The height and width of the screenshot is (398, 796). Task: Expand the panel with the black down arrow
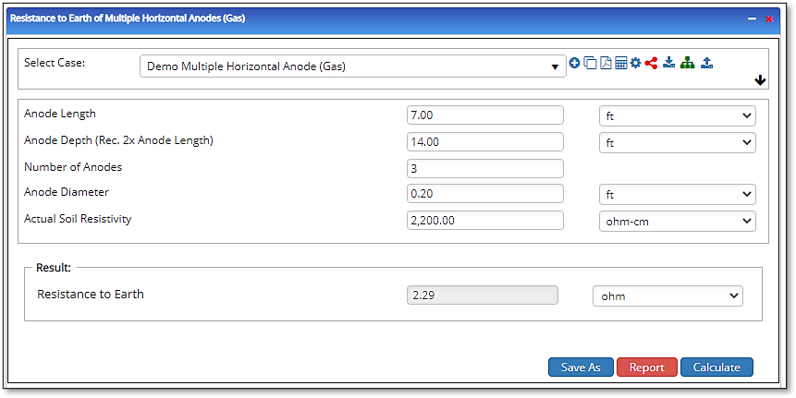click(x=760, y=80)
